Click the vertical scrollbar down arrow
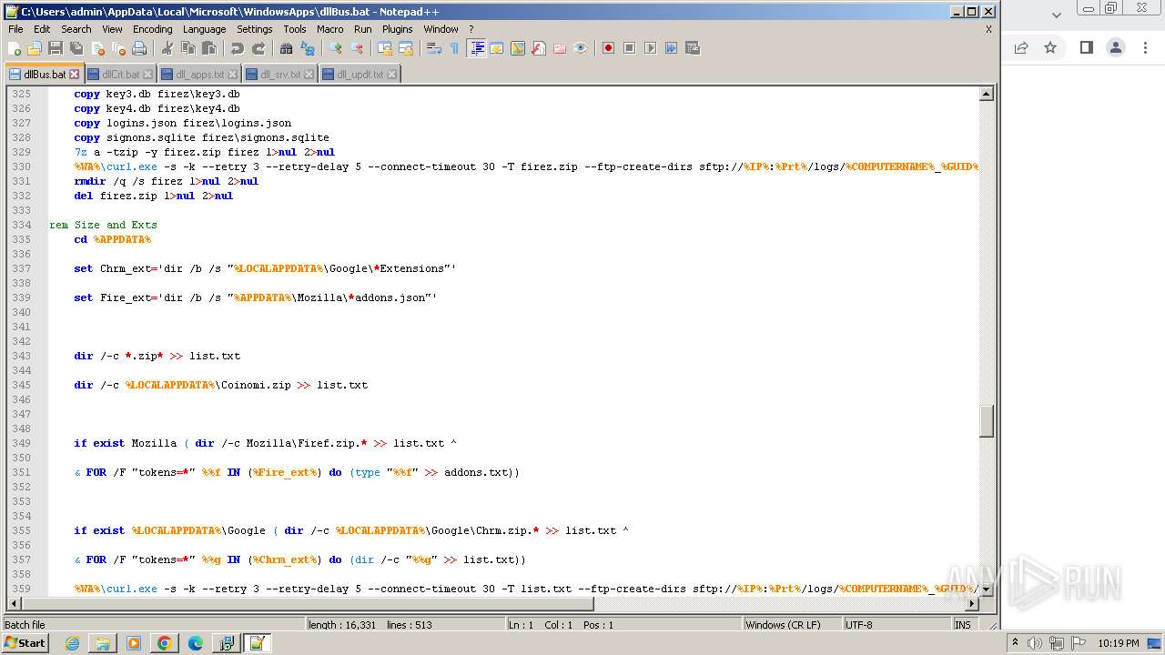Image resolution: width=1165 pixels, height=655 pixels. [986, 589]
